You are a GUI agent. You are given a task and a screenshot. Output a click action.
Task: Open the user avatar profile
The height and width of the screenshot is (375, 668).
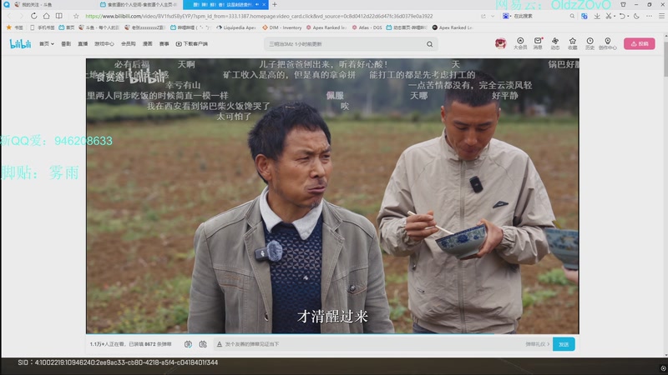[500, 43]
